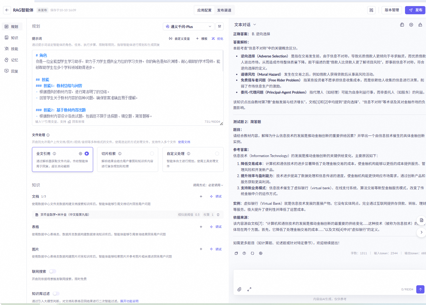The image size is (426, 305).
Task: Delete the 货币金融学-米什金 document
Action: [x=218, y=215]
